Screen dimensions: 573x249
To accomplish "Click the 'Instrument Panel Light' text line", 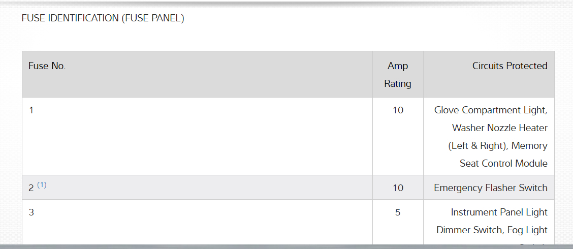I will click(x=499, y=212).
